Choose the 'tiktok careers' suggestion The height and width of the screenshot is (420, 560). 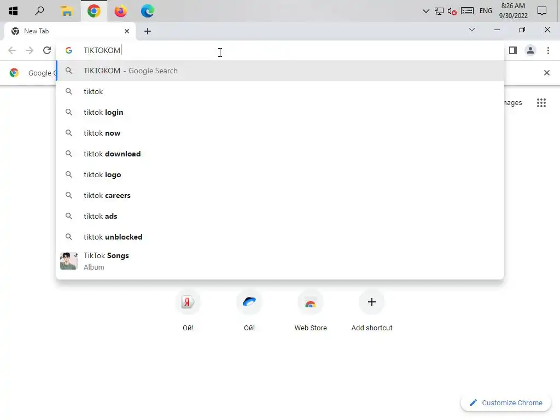(x=280, y=195)
